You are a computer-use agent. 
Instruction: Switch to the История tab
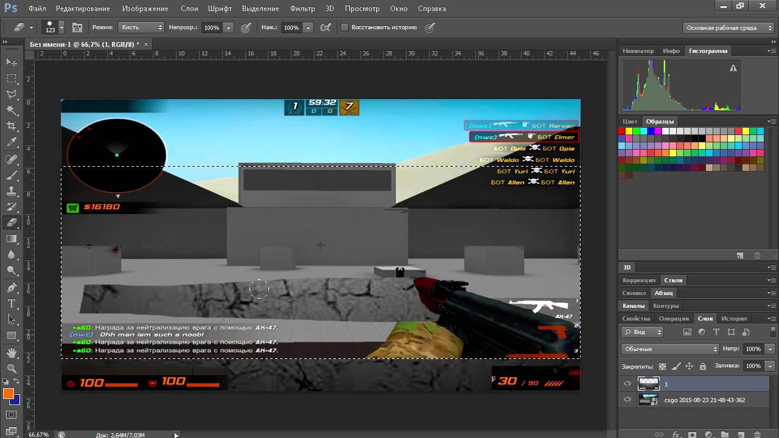(x=734, y=319)
